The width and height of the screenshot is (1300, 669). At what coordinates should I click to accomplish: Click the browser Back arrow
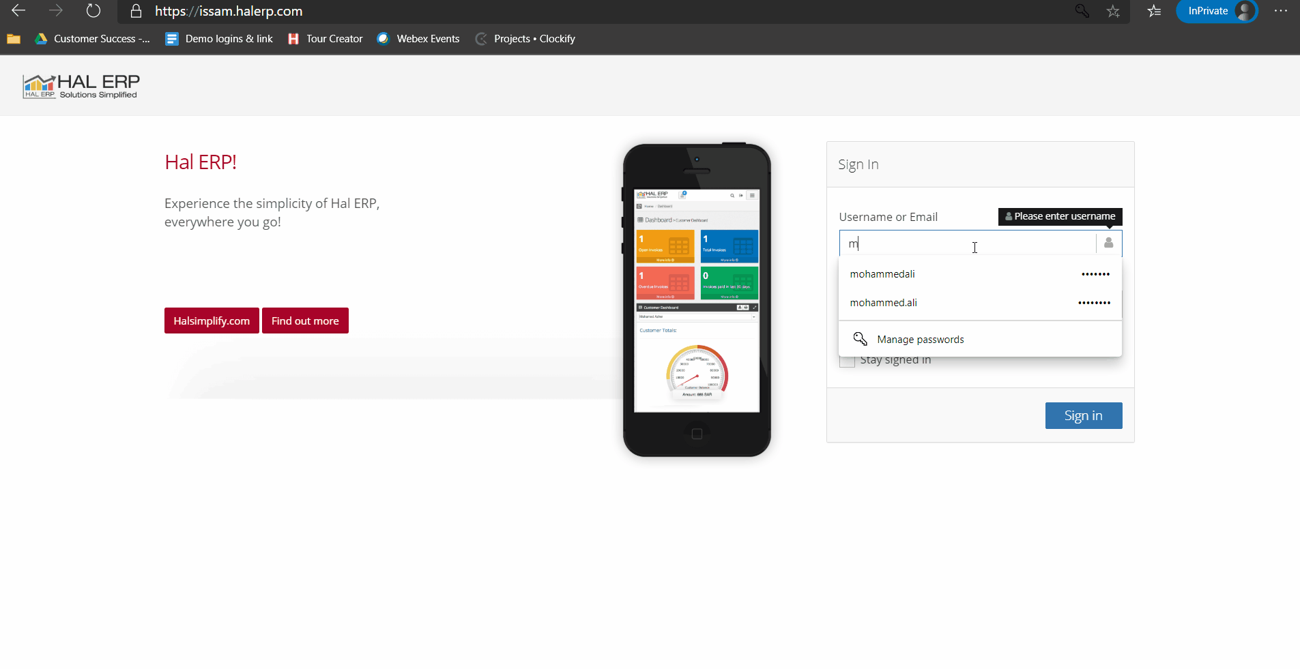coord(18,11)
